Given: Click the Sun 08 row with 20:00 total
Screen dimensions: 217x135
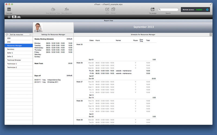Looking at the screenshot, I should click(116, 79).
